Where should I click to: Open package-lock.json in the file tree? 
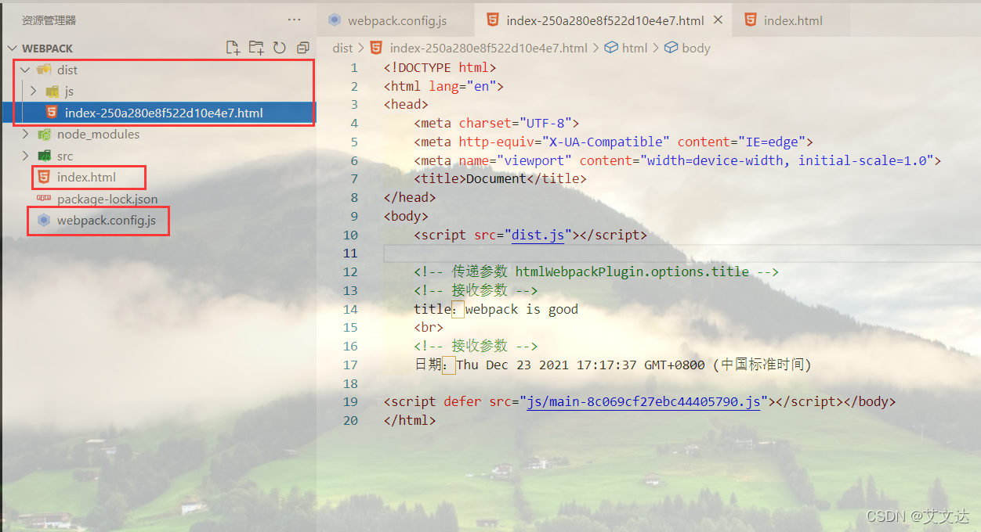[107, 199]
